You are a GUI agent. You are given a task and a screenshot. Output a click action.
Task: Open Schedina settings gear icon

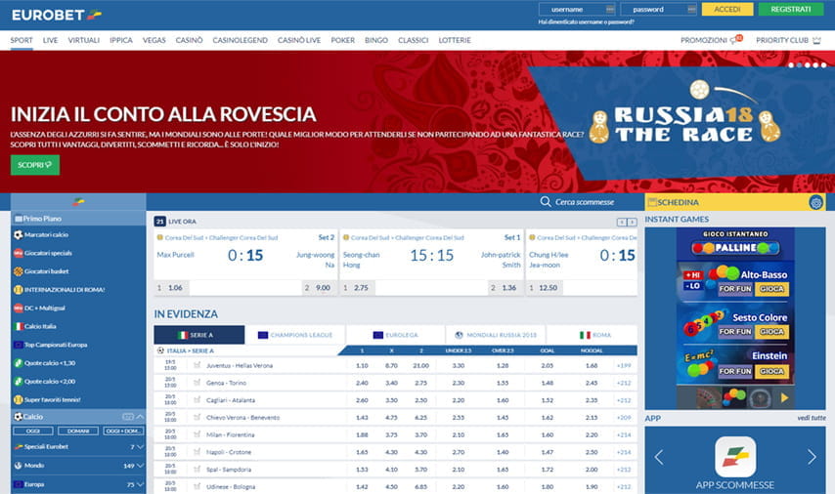point(815,202)
